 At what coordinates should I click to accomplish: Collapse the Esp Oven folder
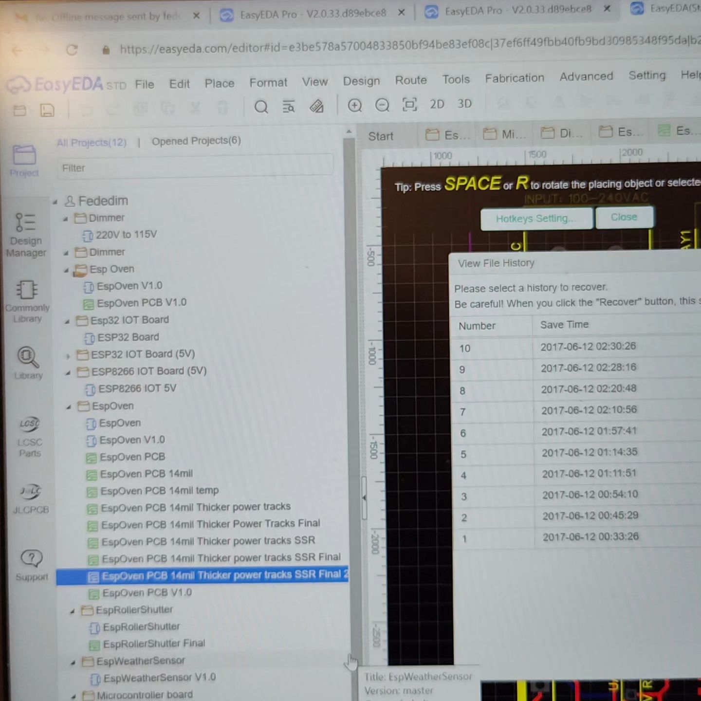[66, 270]
